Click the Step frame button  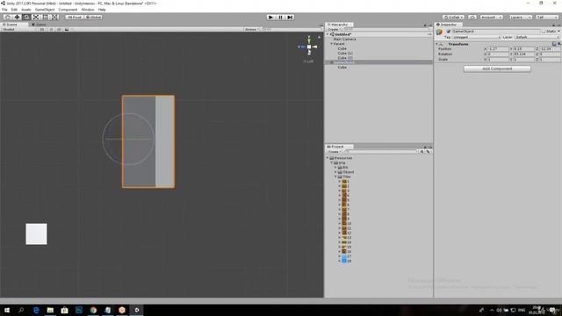coord(290,18)
